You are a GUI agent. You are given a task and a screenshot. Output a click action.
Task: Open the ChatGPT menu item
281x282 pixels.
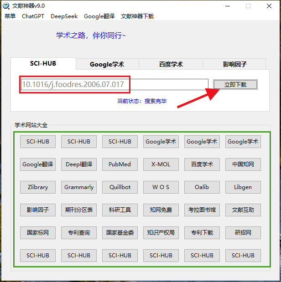coord(33,16)
